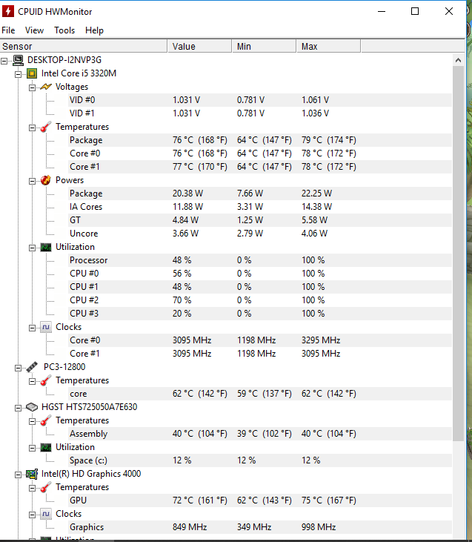Click the Min column header
Screen dimensions: 472x542
(x=264, y=46)
